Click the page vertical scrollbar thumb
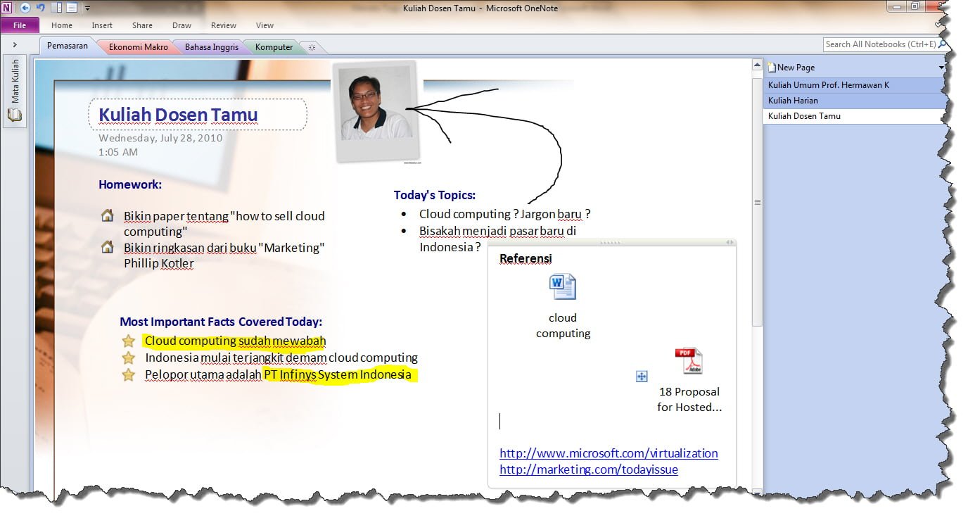The image size is (968, 518). point(758,202)
